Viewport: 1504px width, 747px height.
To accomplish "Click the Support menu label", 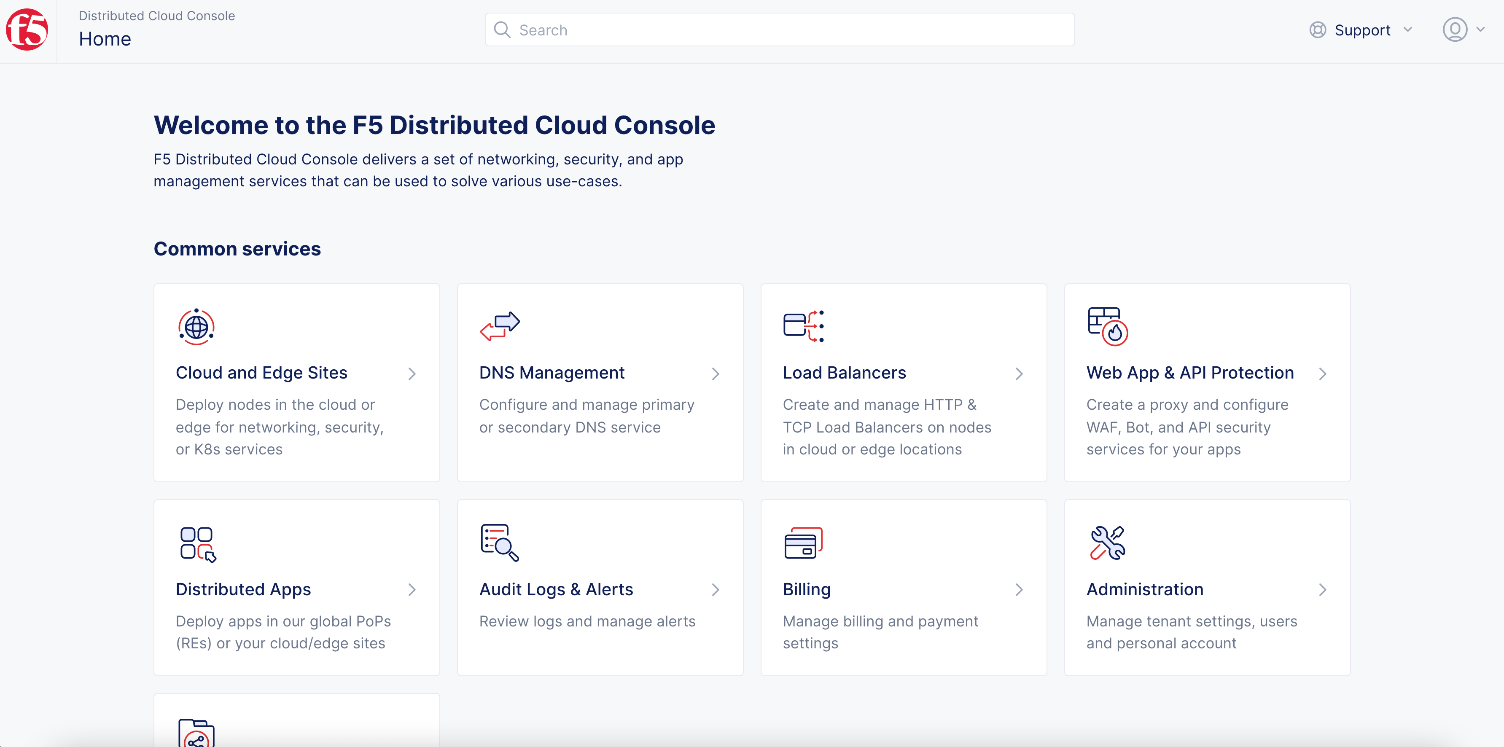I will [1362, 30].
